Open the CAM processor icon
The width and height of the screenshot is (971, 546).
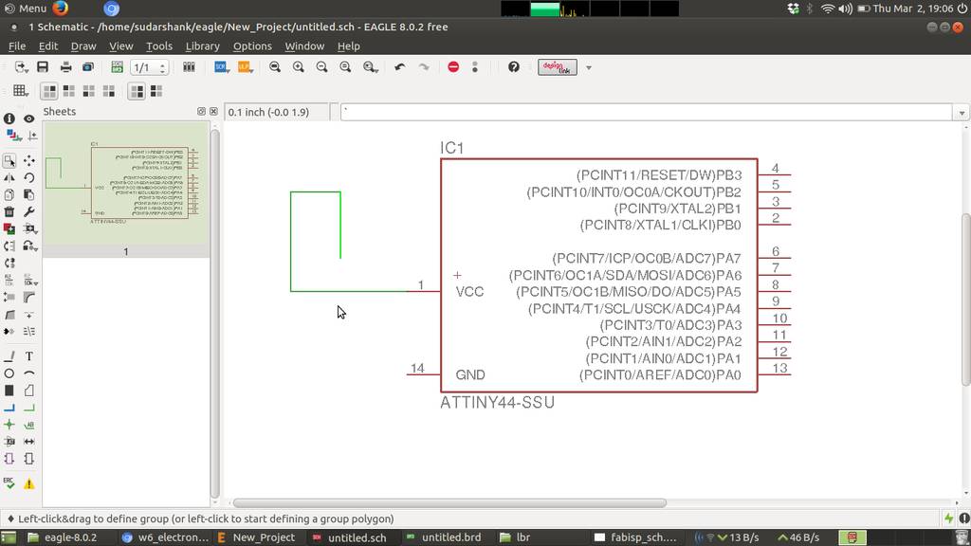click(x=88, y=67)
